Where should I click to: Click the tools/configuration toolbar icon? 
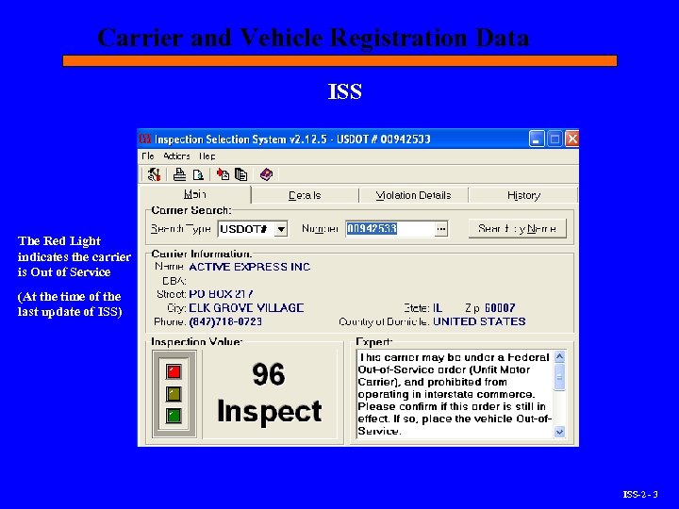click(154, 174)
